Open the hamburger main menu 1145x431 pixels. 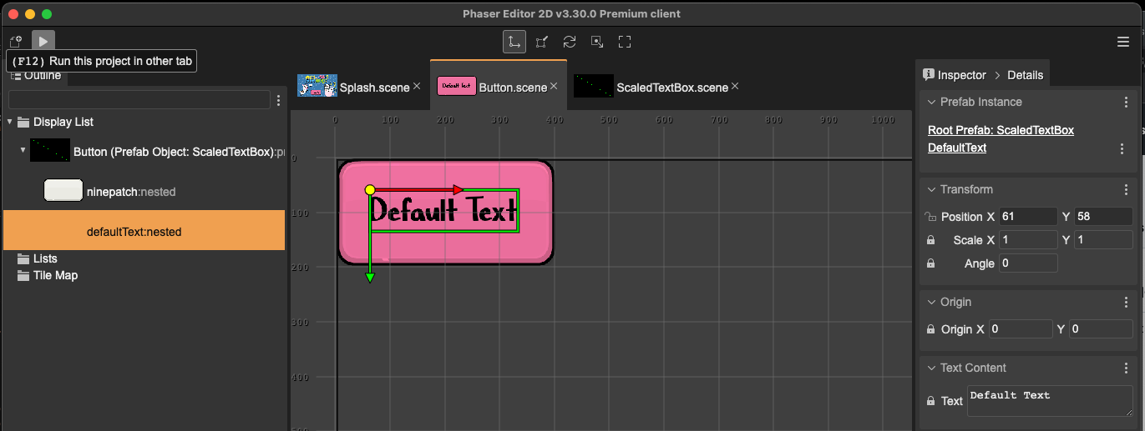pos(1123,42)
